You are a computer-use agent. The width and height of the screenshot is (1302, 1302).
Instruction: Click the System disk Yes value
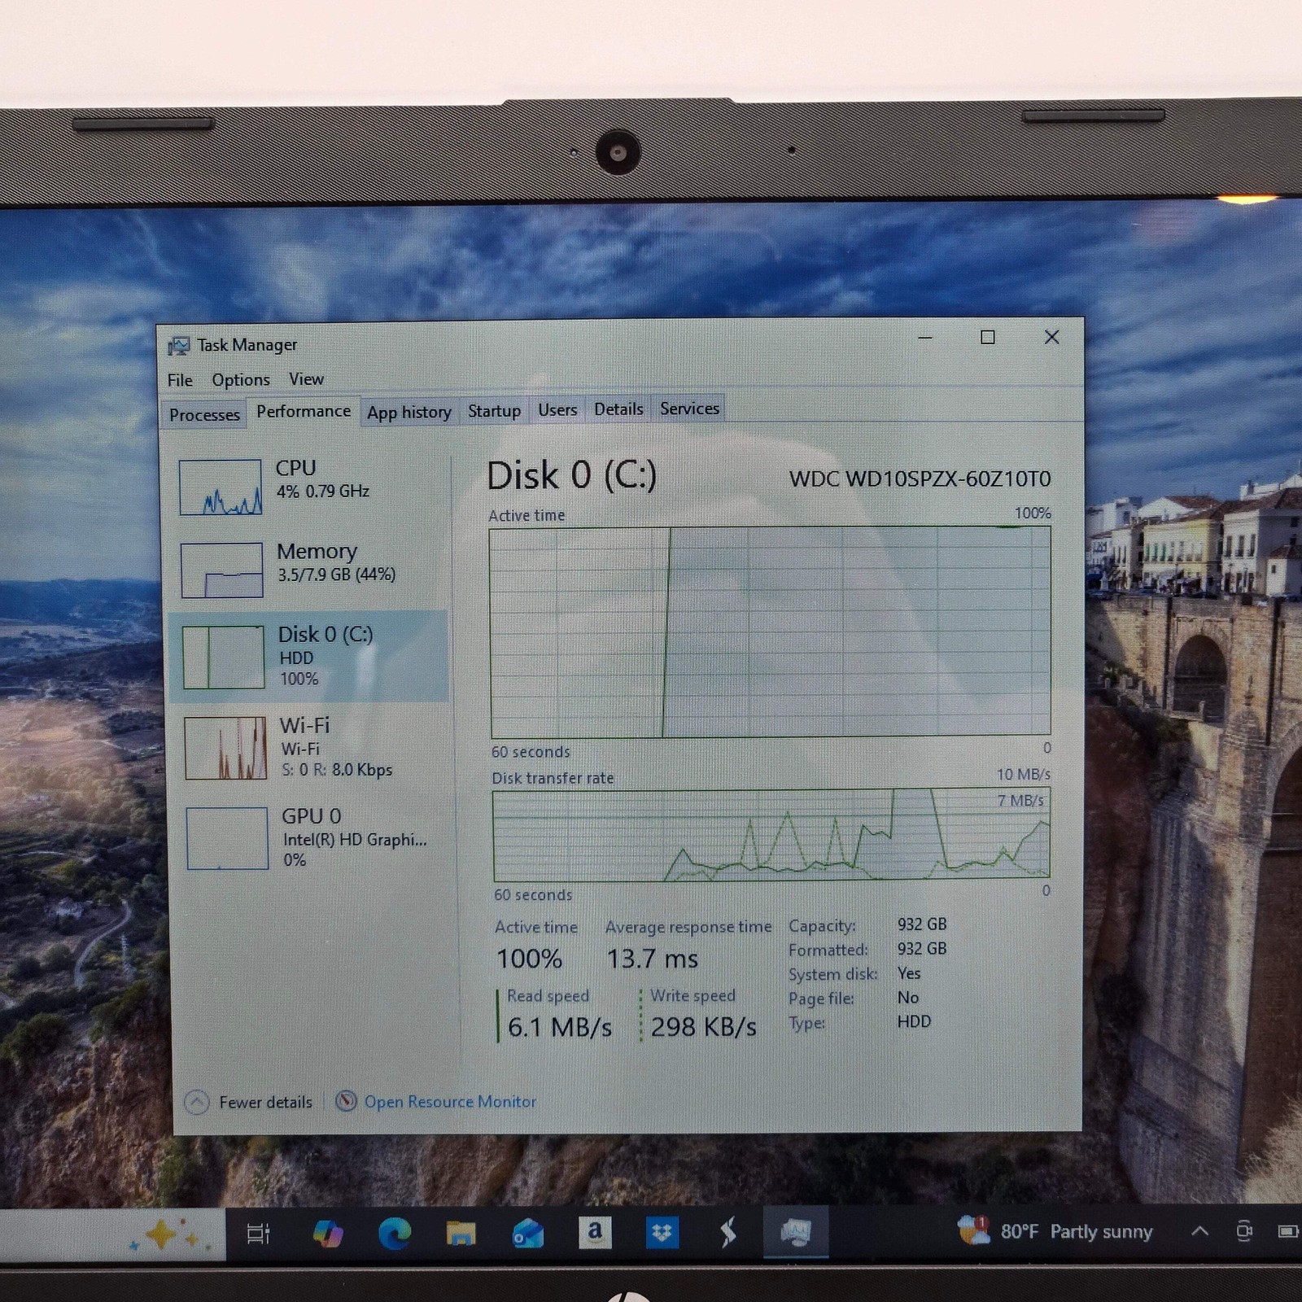(909, 973)
